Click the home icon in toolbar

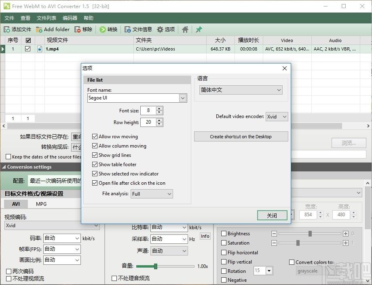(185, 30)
